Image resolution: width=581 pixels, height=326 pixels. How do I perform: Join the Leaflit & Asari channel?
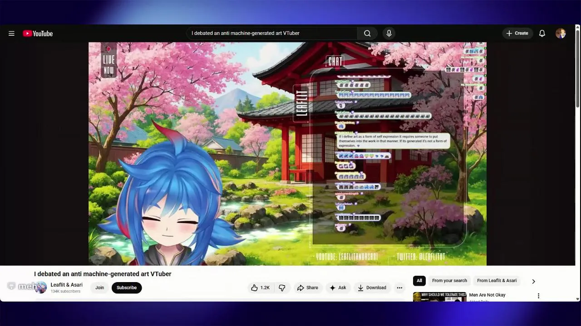99,288
